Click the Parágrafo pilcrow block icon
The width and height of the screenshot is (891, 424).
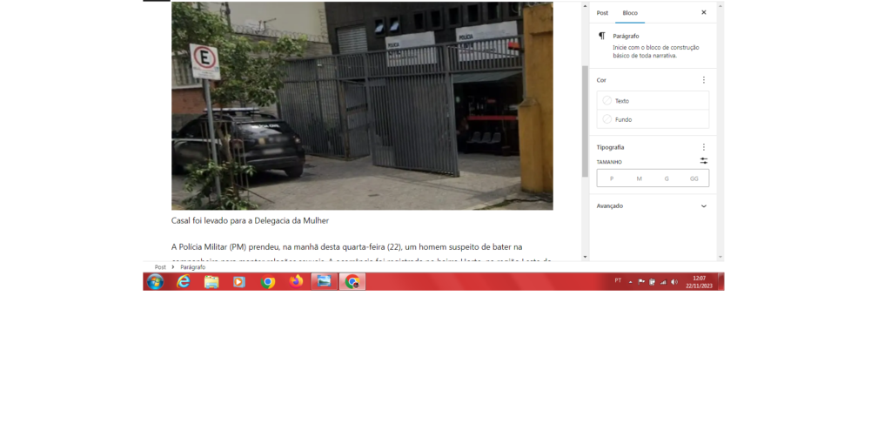pos(602,36)
